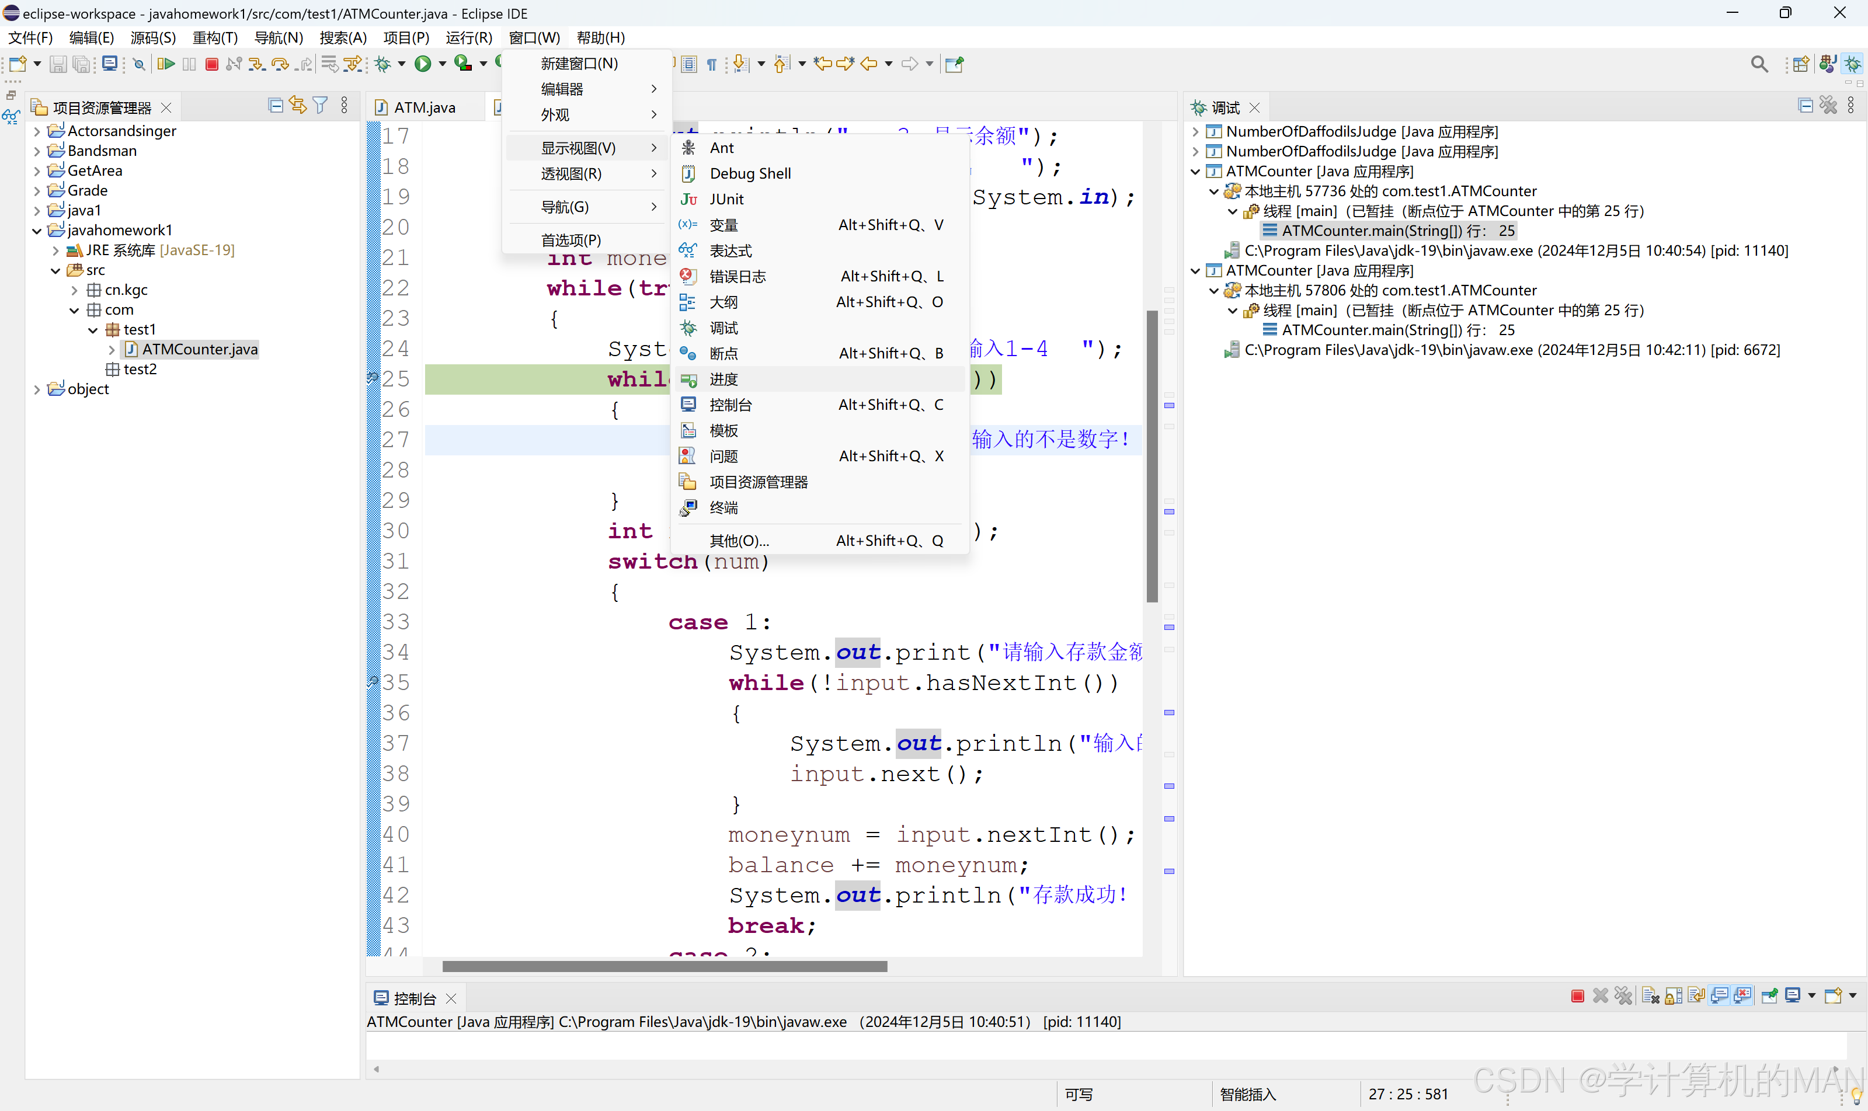Click the Remove All Terminated Launches icon
Screen dimensions: 1868x1111
(x=1623, y=996)
